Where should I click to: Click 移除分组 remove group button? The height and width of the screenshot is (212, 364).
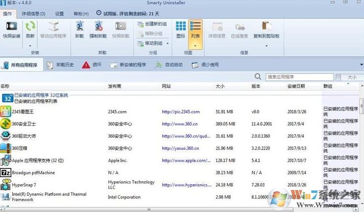coord(150,34)
